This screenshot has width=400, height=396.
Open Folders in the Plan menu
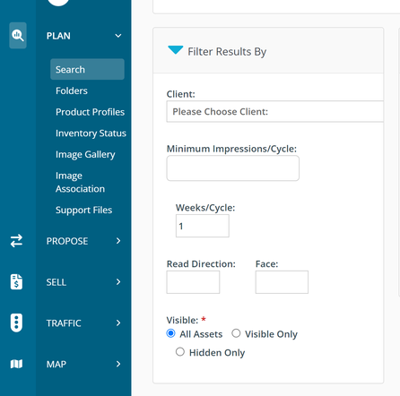(x=72, y=90)
